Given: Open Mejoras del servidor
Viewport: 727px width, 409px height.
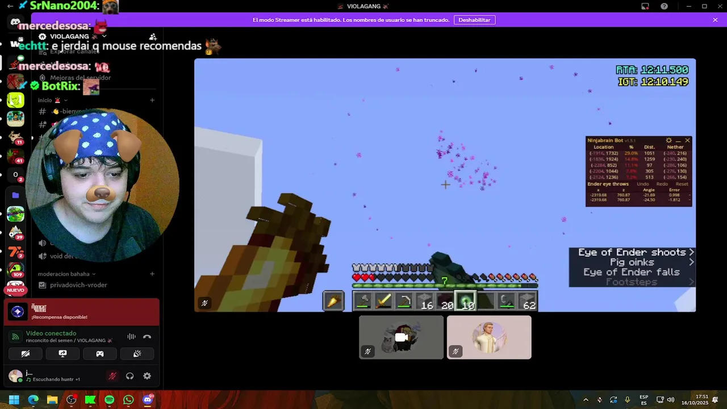Looking at the screenshot, I should pyautogui.click(x=80, y=78).
